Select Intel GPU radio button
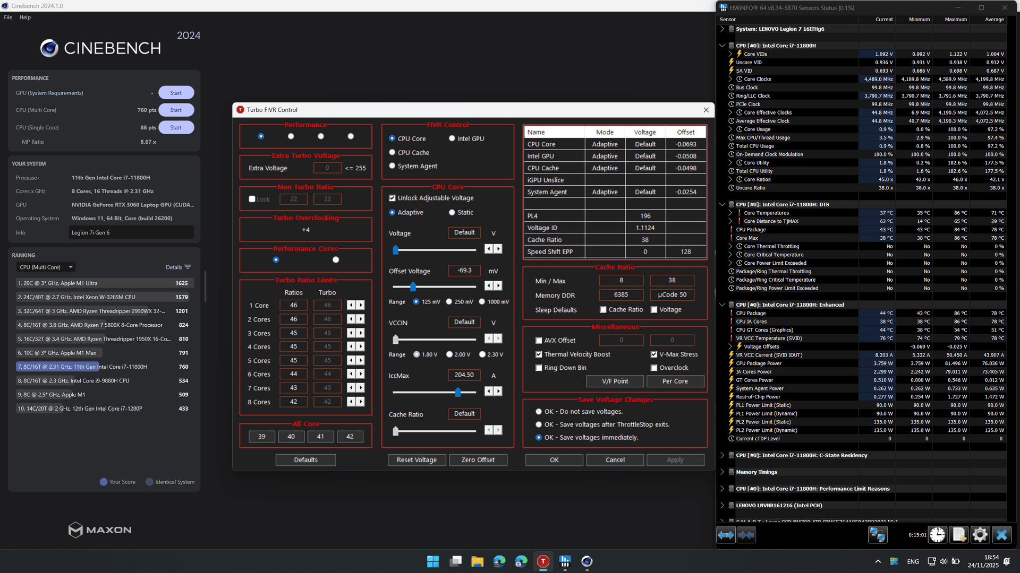 pos(452,138)
